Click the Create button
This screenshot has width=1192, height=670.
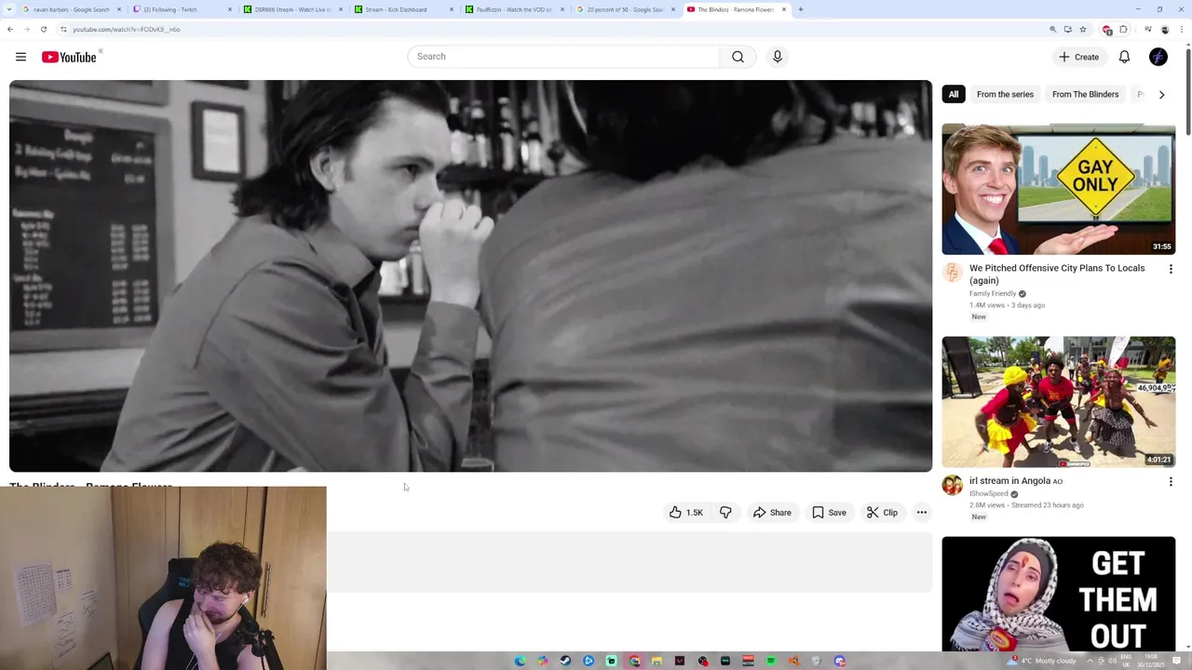tap(1078, 57)
